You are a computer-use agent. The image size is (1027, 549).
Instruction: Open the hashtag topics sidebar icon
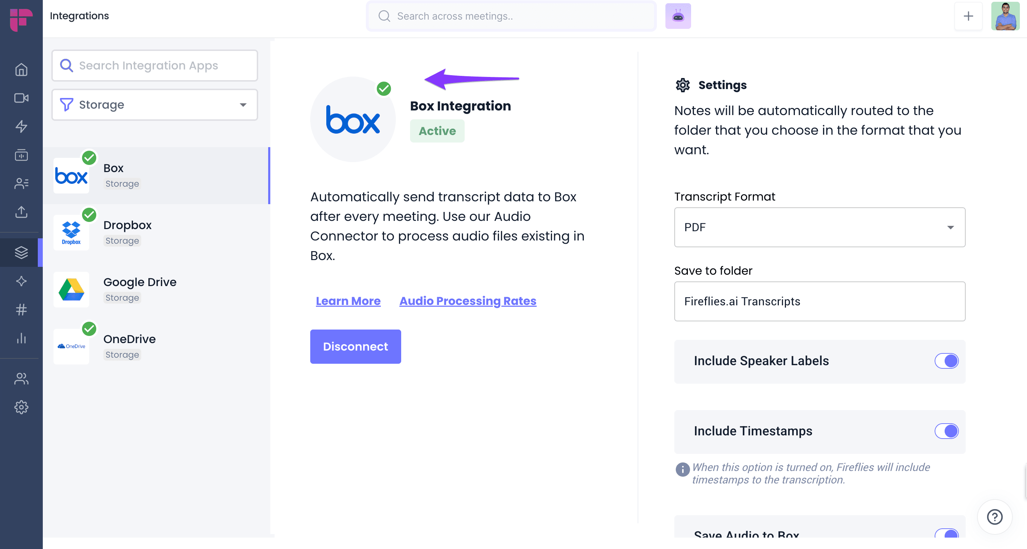tap(21, 310)
